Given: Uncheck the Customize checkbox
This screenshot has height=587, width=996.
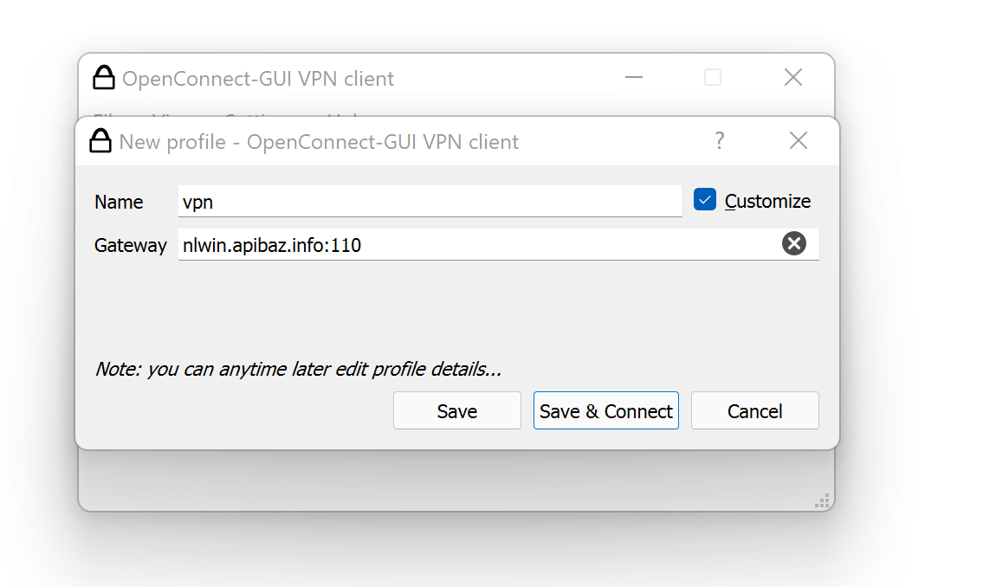Looking at the screenshot, I should click(x=705, y=201).
